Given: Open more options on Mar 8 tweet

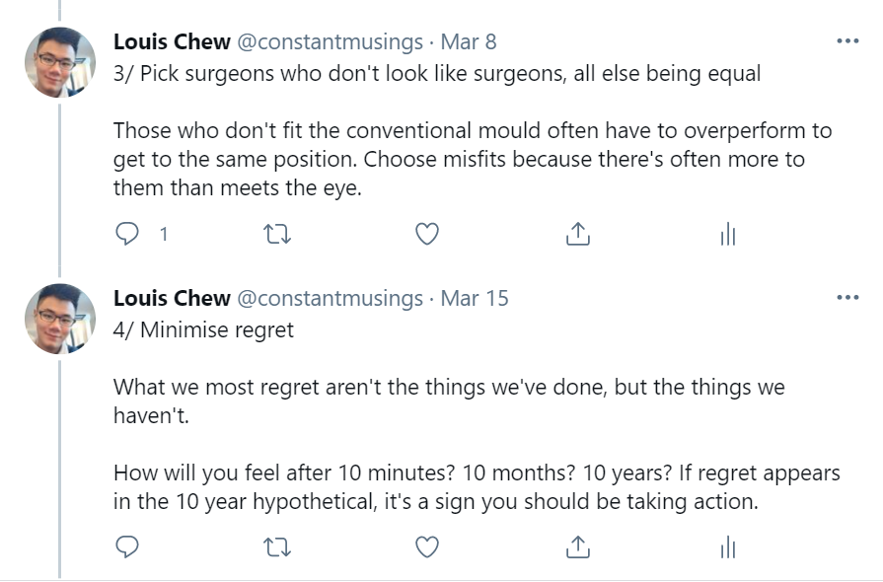Looking at the screenshot, I should click(846, 41).
